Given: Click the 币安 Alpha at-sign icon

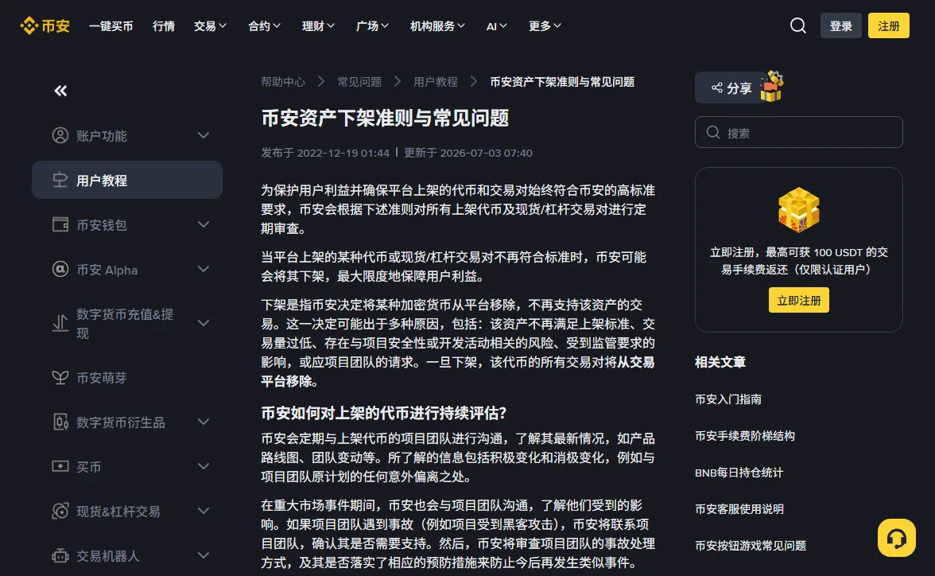Looking at the screenshot, I should [60, 269].
